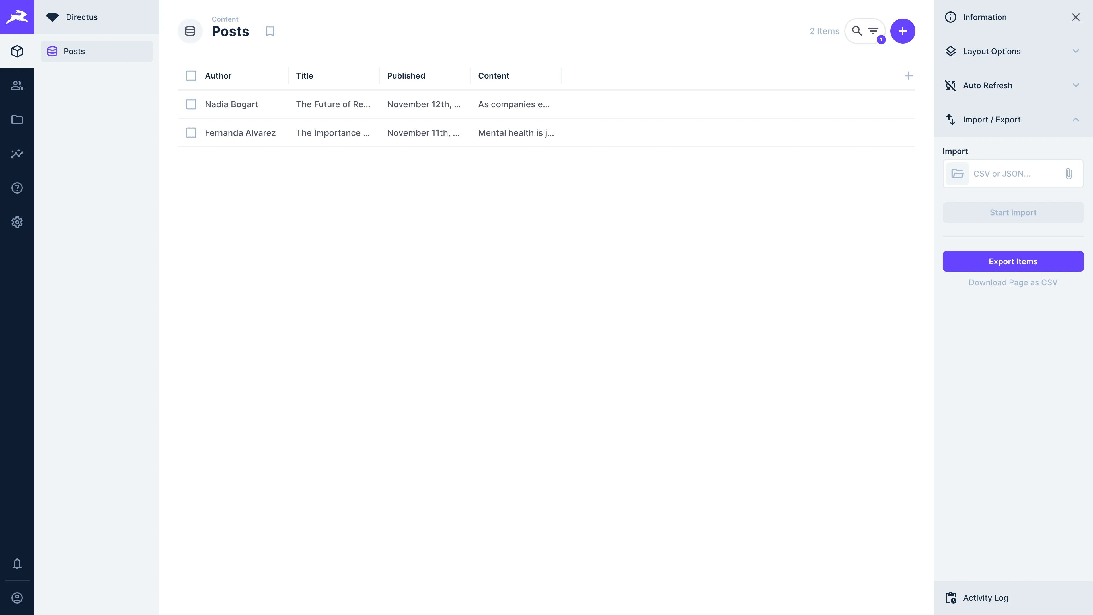1093x615 pixels.
Task: Open the Settings gear module
Action: pos(17,222)
